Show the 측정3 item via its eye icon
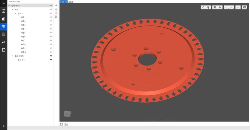The height and width of the screenshot is (130, 250). (51, 25)
